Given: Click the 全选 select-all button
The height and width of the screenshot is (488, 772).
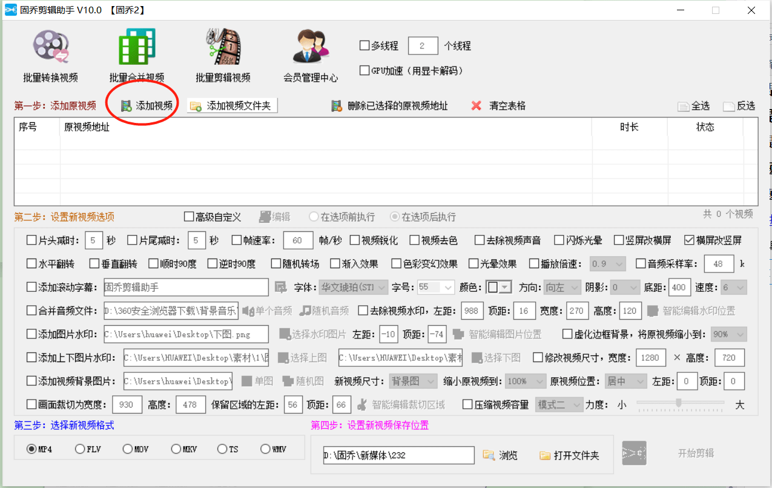Looking at the screenshot, I should [x=694, y=106].
